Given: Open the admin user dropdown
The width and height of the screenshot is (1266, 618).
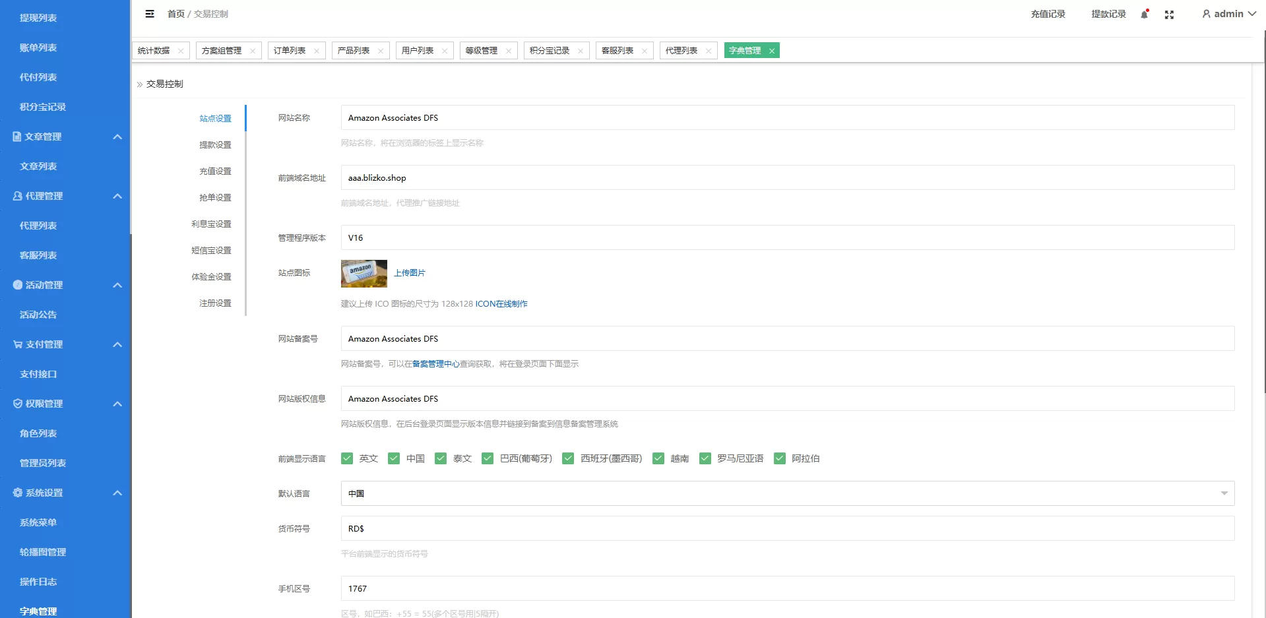Looking at the screenshot, I should 1228,14.
